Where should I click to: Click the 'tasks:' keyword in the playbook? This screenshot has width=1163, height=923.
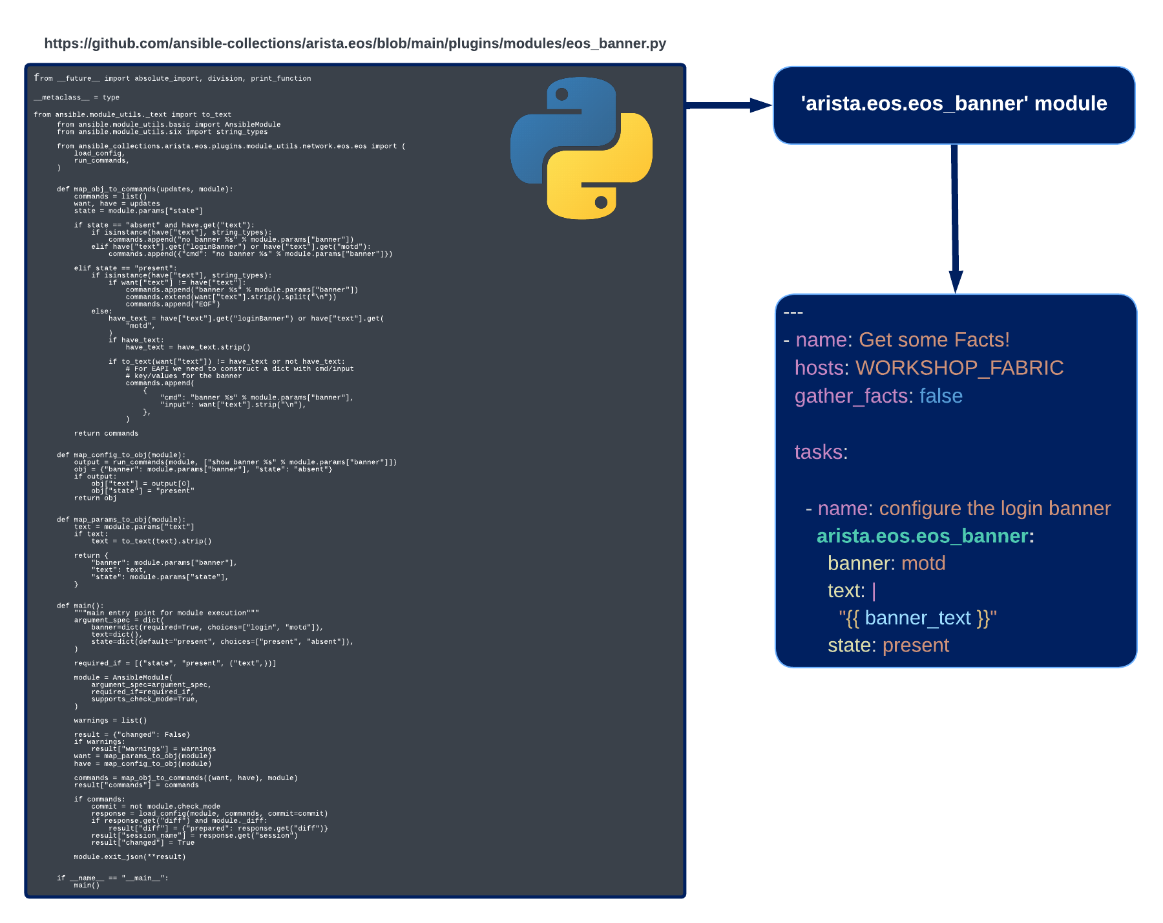[x=821, y=452]
